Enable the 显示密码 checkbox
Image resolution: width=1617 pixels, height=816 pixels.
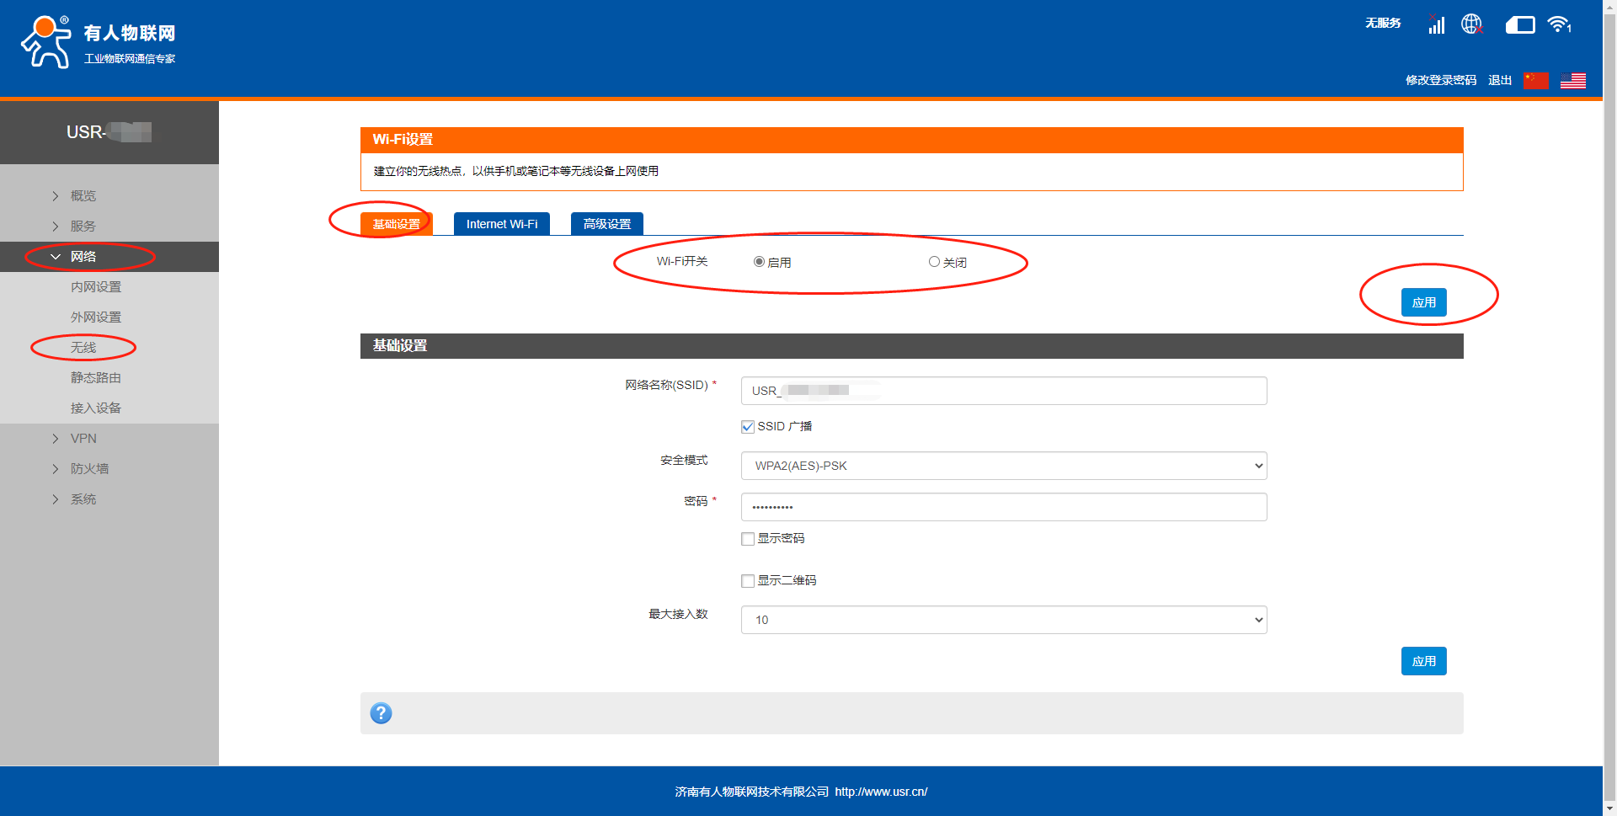click(748, 539)
